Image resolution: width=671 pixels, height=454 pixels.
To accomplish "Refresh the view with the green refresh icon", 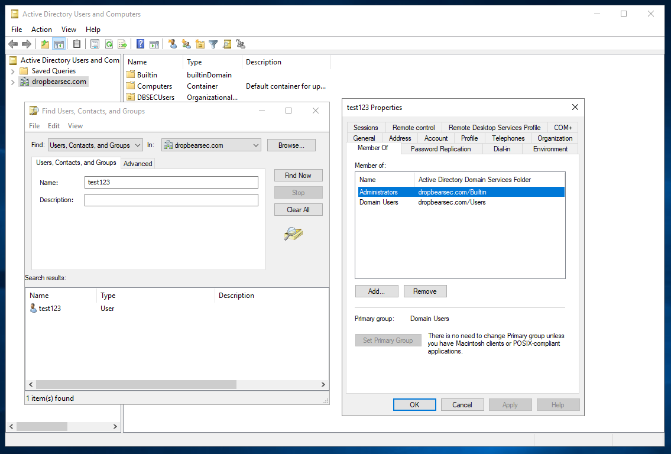I will click(109, 44).
